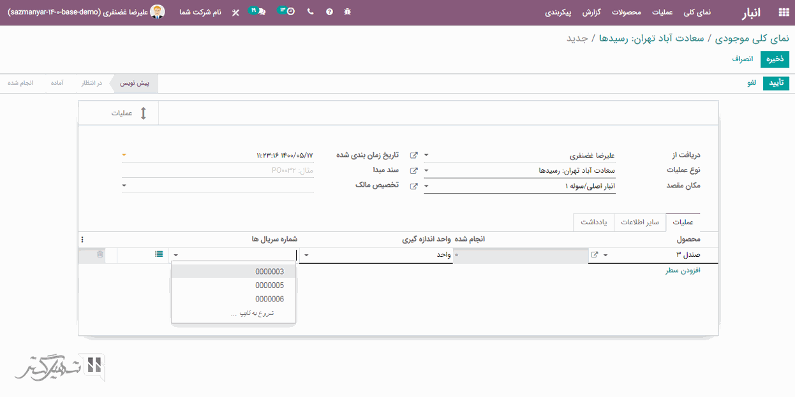Open external link icon beside product صندل ۳
The width and height of the screenshot is (795, 397).
[x=595, y=255]
